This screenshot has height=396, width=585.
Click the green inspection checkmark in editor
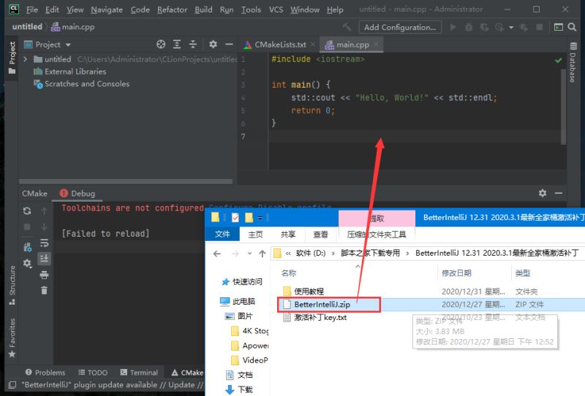click(558, 60)
